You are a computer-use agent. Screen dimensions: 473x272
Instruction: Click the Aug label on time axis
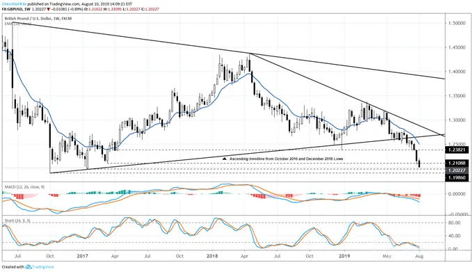419,256
